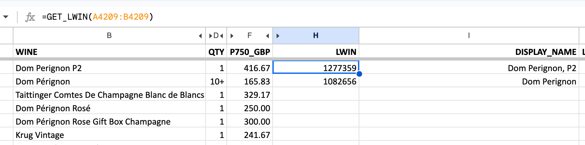Select column I header
Viewport: 585px width, 145px height.
click(x=469, y=36)
